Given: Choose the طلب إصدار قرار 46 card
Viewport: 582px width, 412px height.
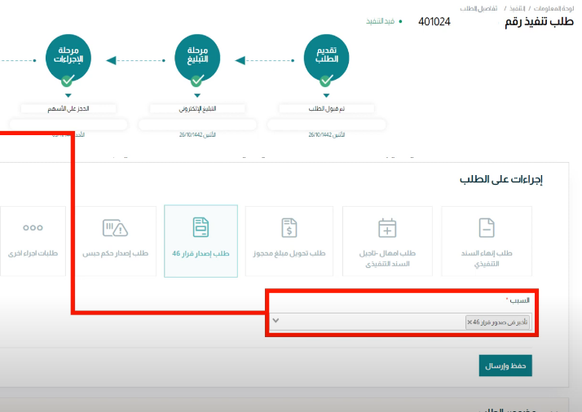Looking at the screenshot, I should point(201,242).
